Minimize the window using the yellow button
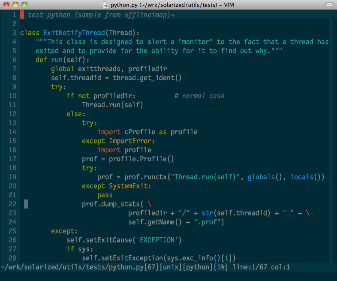 tap(15, 5)
